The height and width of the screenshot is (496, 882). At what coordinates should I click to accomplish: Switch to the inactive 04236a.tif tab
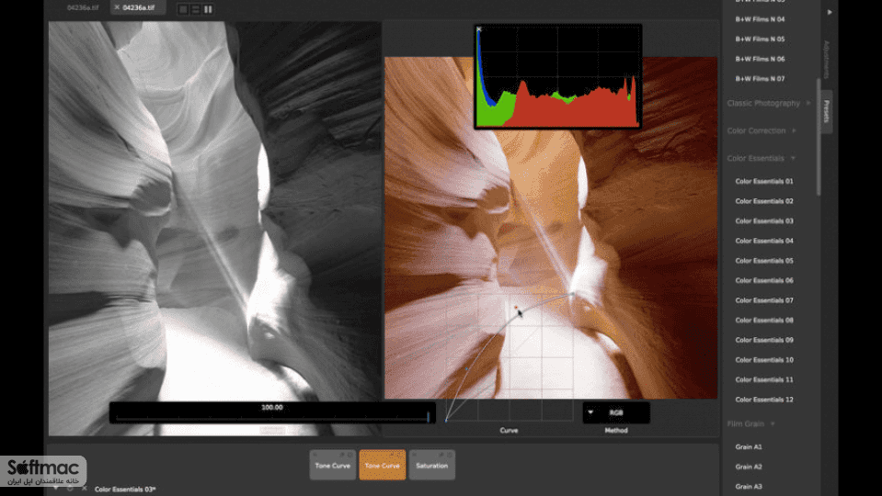[x=83, y=8]
